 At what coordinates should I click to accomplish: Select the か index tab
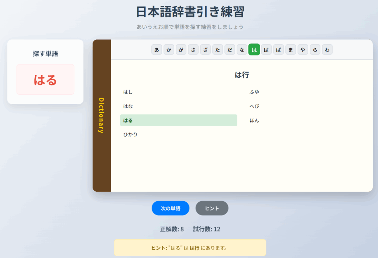(169, 50)
